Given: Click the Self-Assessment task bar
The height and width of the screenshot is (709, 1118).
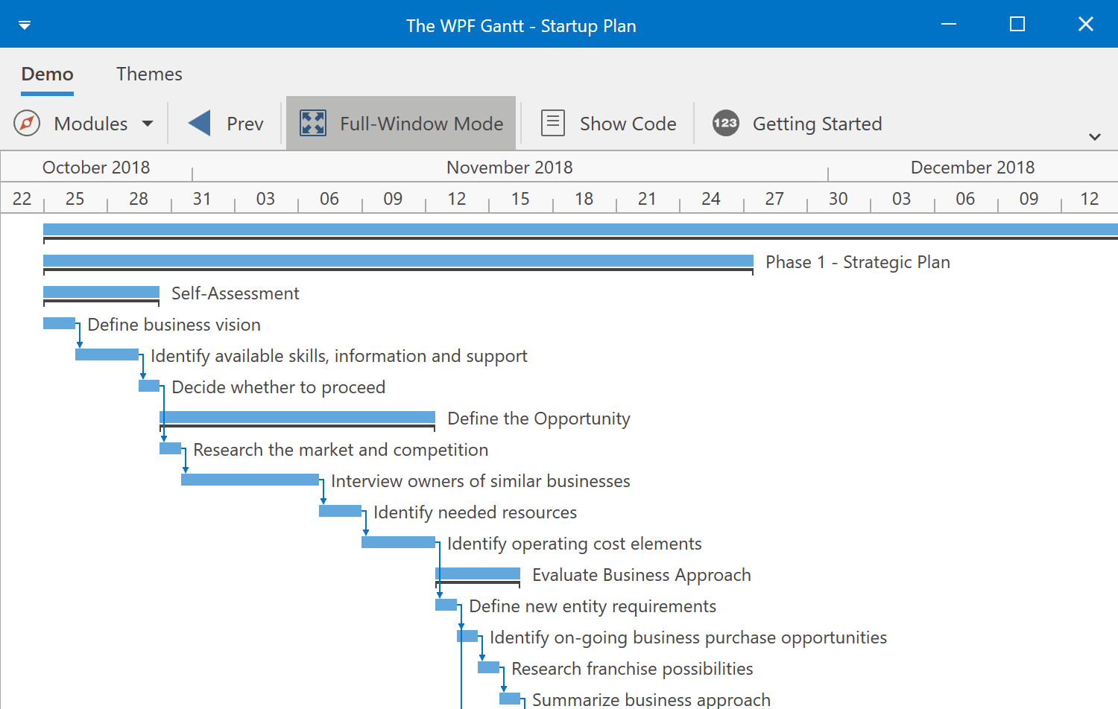Looking at the screenshot, I should (101, 292).
